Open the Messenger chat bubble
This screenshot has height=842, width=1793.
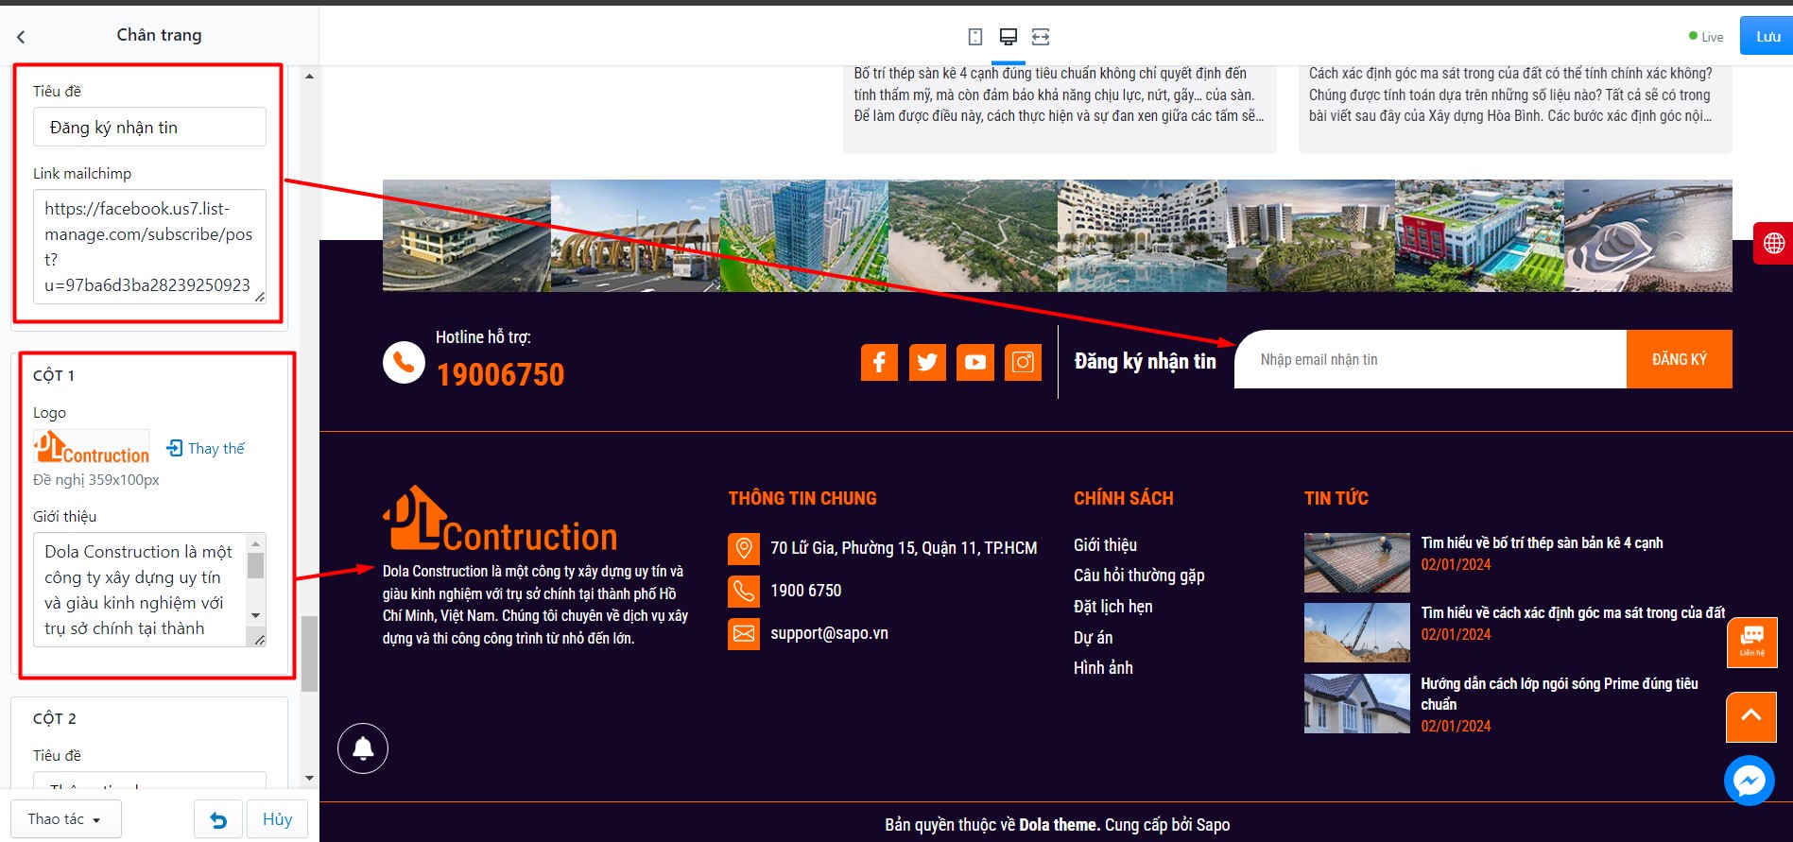pos(1749,781)
